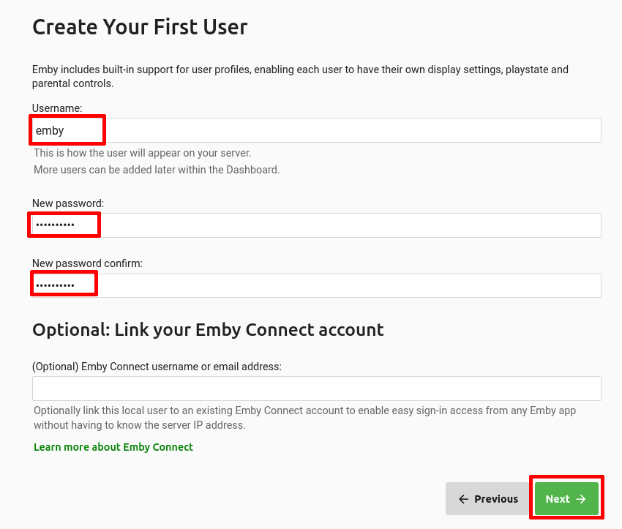This screenshot has width=622, height=529.
Task: Focus the New password field
Action: point(317,225)
